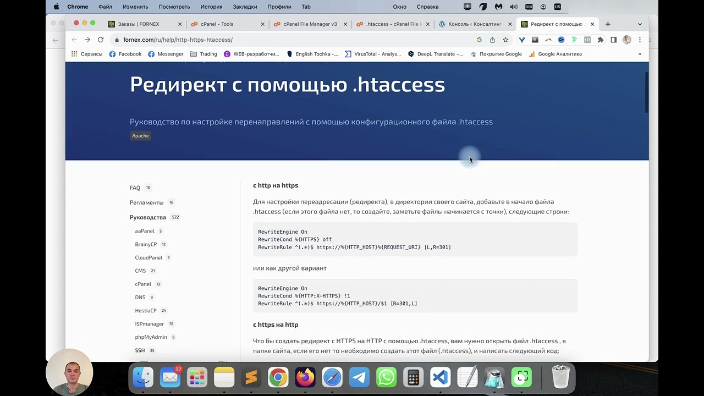Open the Закладки menu

tap(245, 7)
